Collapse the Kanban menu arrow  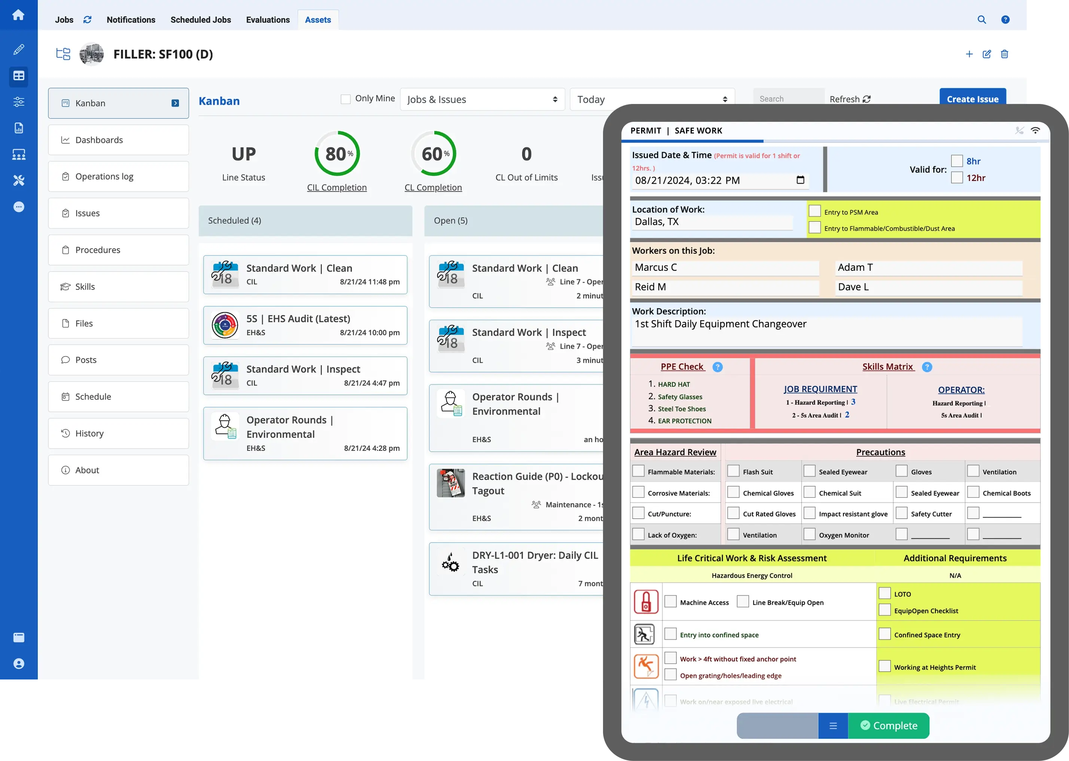tap(175, 103)
